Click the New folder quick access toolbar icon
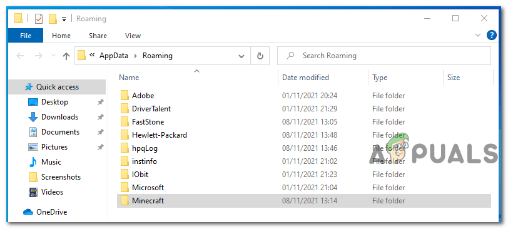 pos(53,19)
